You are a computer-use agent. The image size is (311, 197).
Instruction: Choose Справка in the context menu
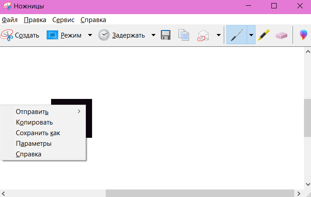[43, 154]
